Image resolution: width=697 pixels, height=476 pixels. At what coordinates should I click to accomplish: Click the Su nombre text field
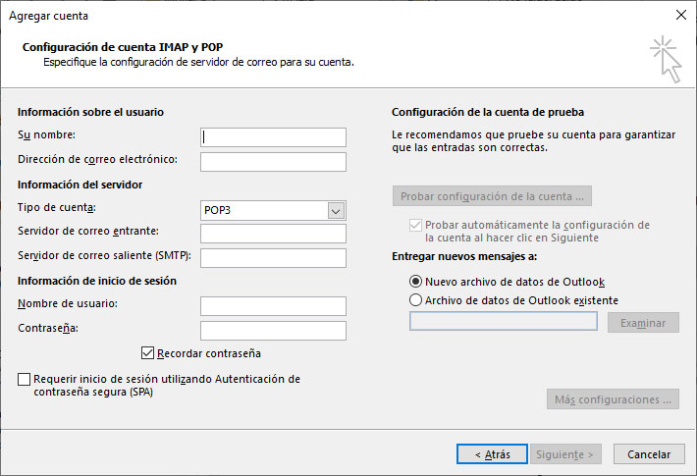[x=273, y=136]
